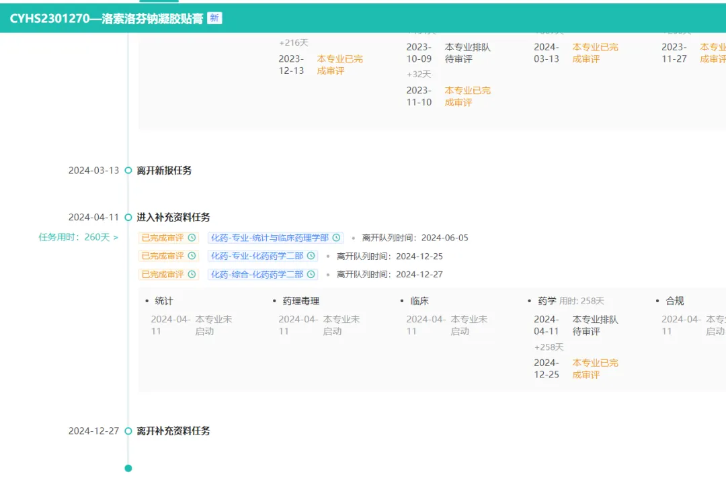Click clock icon in second 已完成审评 tag
The image size is (726, 499).
pos(192,256)
